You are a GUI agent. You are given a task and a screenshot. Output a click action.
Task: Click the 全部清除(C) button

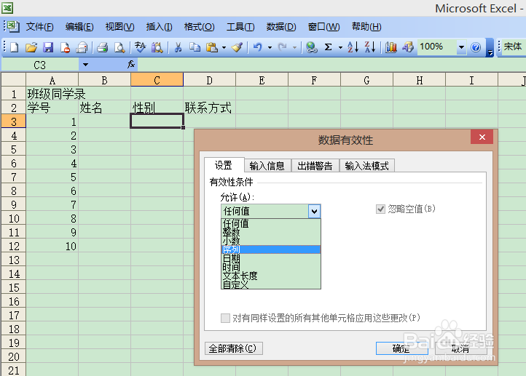click(x=233, y=348)
